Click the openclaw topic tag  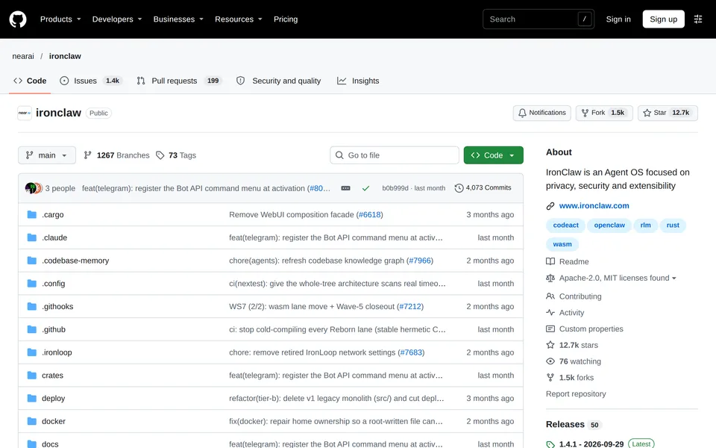coord(609,225)
